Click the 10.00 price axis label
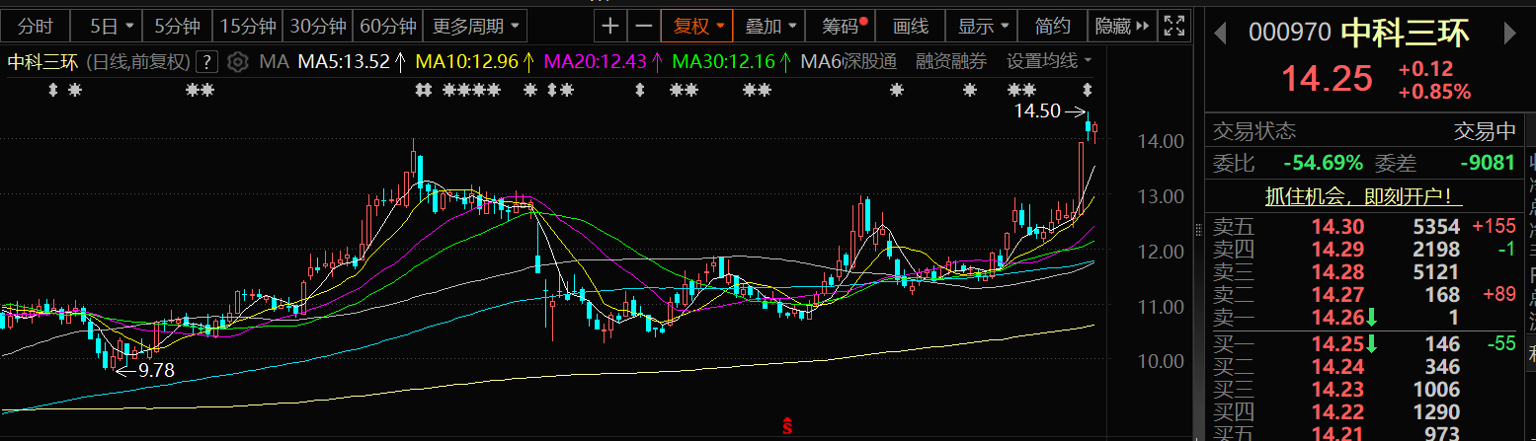This screenshot has width=1536, height=441. click(1161, 361)
